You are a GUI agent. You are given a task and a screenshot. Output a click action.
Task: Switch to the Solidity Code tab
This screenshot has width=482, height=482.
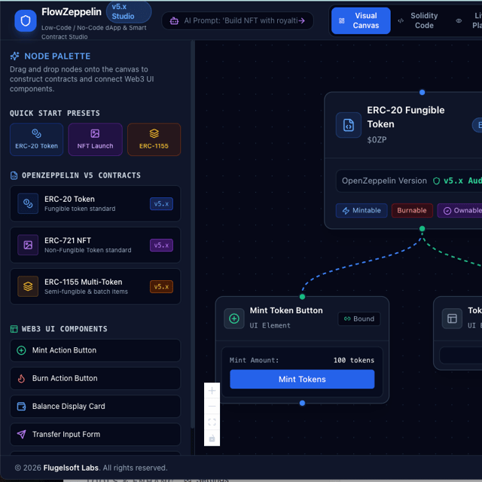419,20
